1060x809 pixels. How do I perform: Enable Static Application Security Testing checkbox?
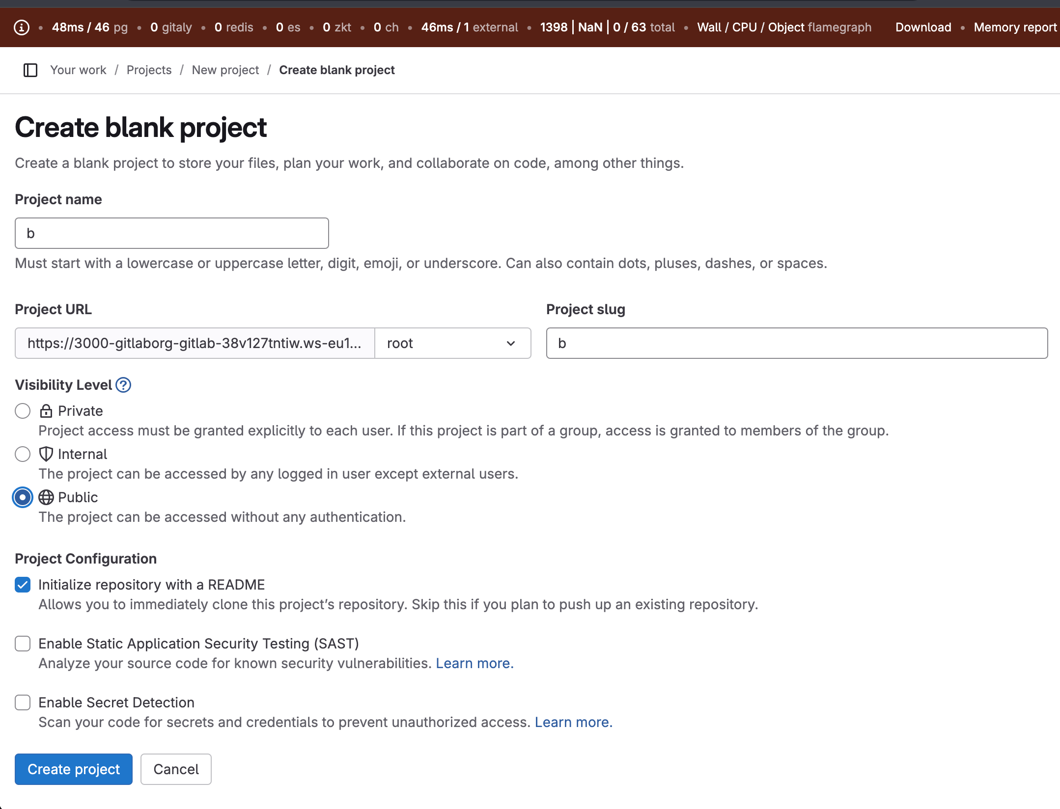[23, 644]
